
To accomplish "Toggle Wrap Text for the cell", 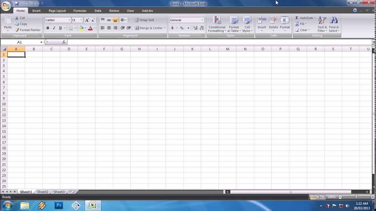I will [x=144, y=20].
